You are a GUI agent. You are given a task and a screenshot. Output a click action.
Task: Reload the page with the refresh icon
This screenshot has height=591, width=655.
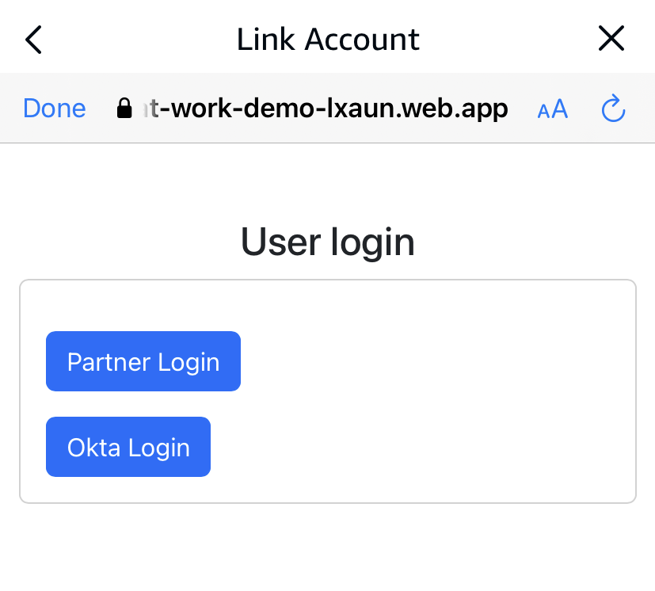point(614,109)
